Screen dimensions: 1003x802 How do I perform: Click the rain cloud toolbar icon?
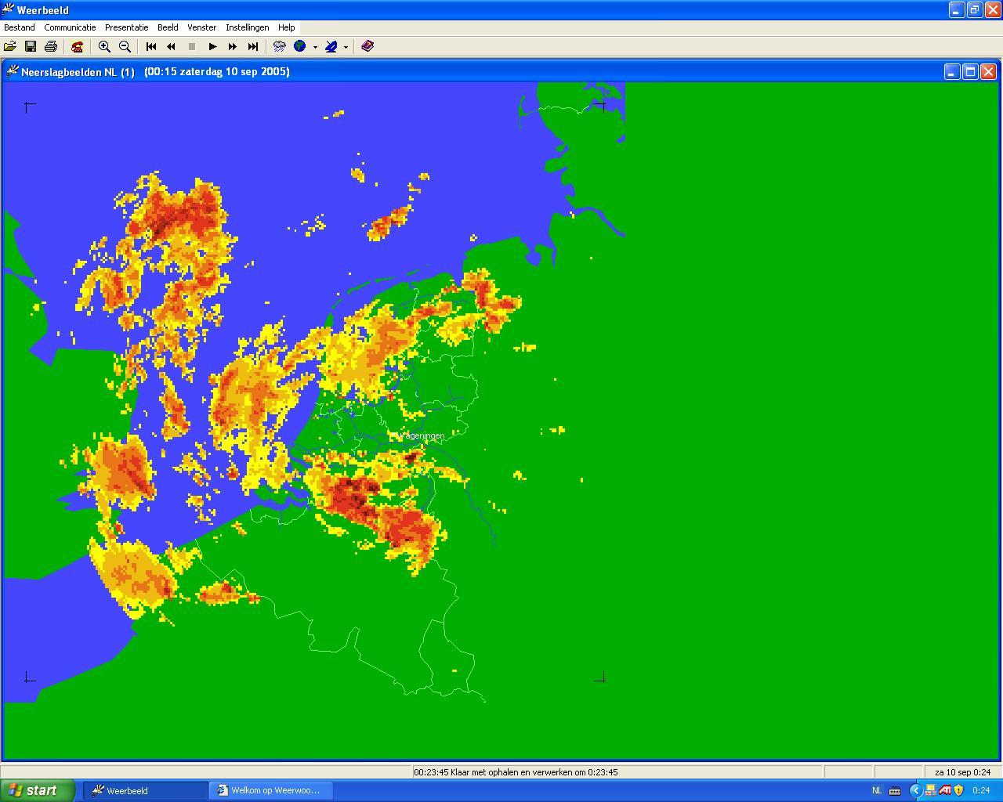pos(280,46)
